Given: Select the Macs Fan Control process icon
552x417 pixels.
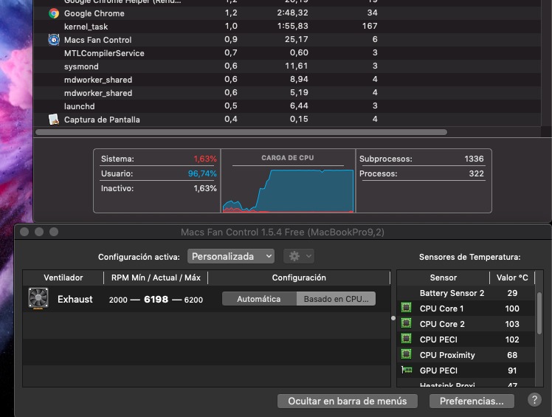Looking at the screenshot, I should pos(54,40).
